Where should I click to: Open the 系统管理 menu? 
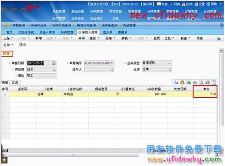(x=59, y=11)
